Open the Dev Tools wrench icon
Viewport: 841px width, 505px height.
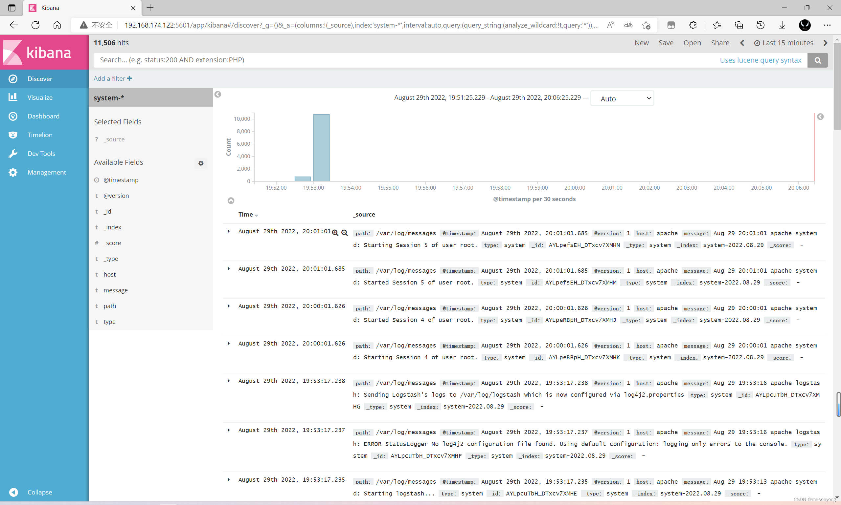(x=13, y=154)
